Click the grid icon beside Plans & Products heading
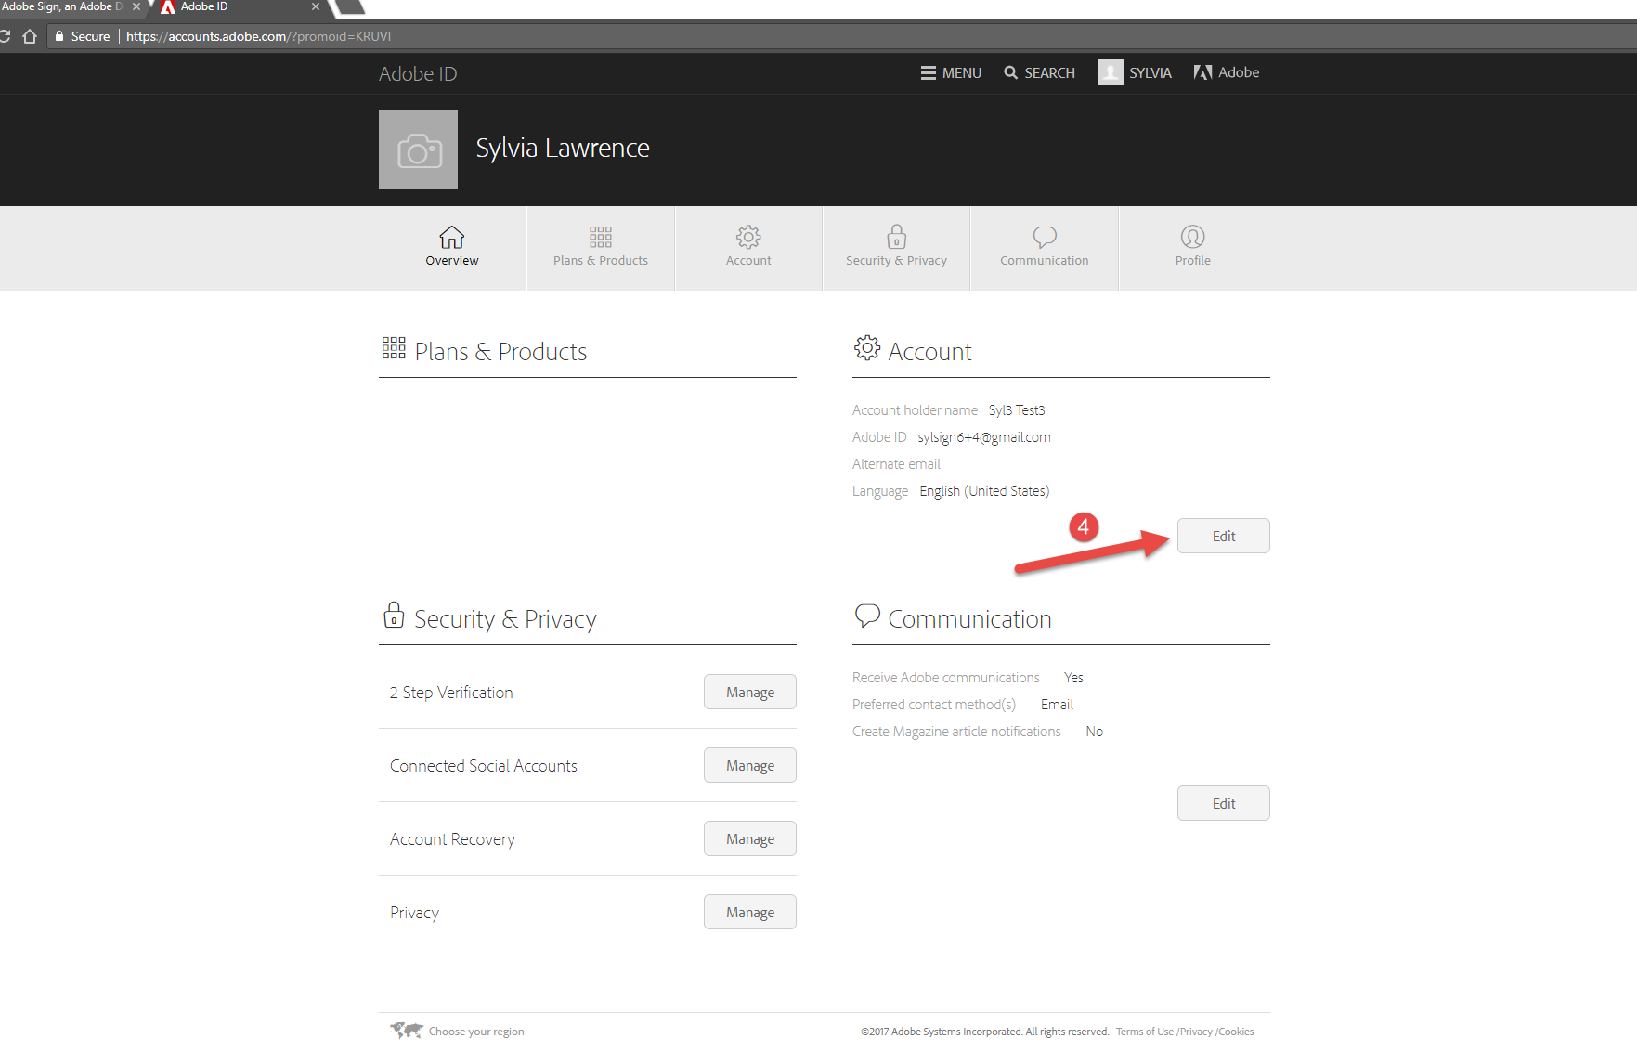 click(x=394, y=348)
